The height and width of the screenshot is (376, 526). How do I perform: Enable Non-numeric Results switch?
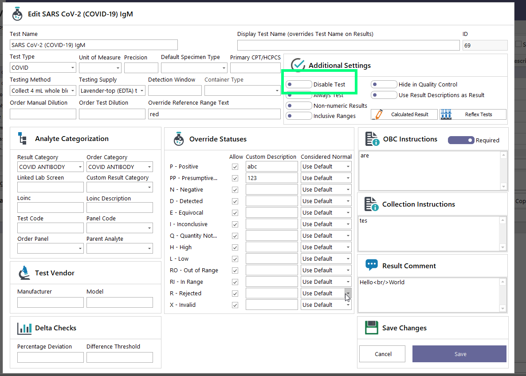click(298, 106)
